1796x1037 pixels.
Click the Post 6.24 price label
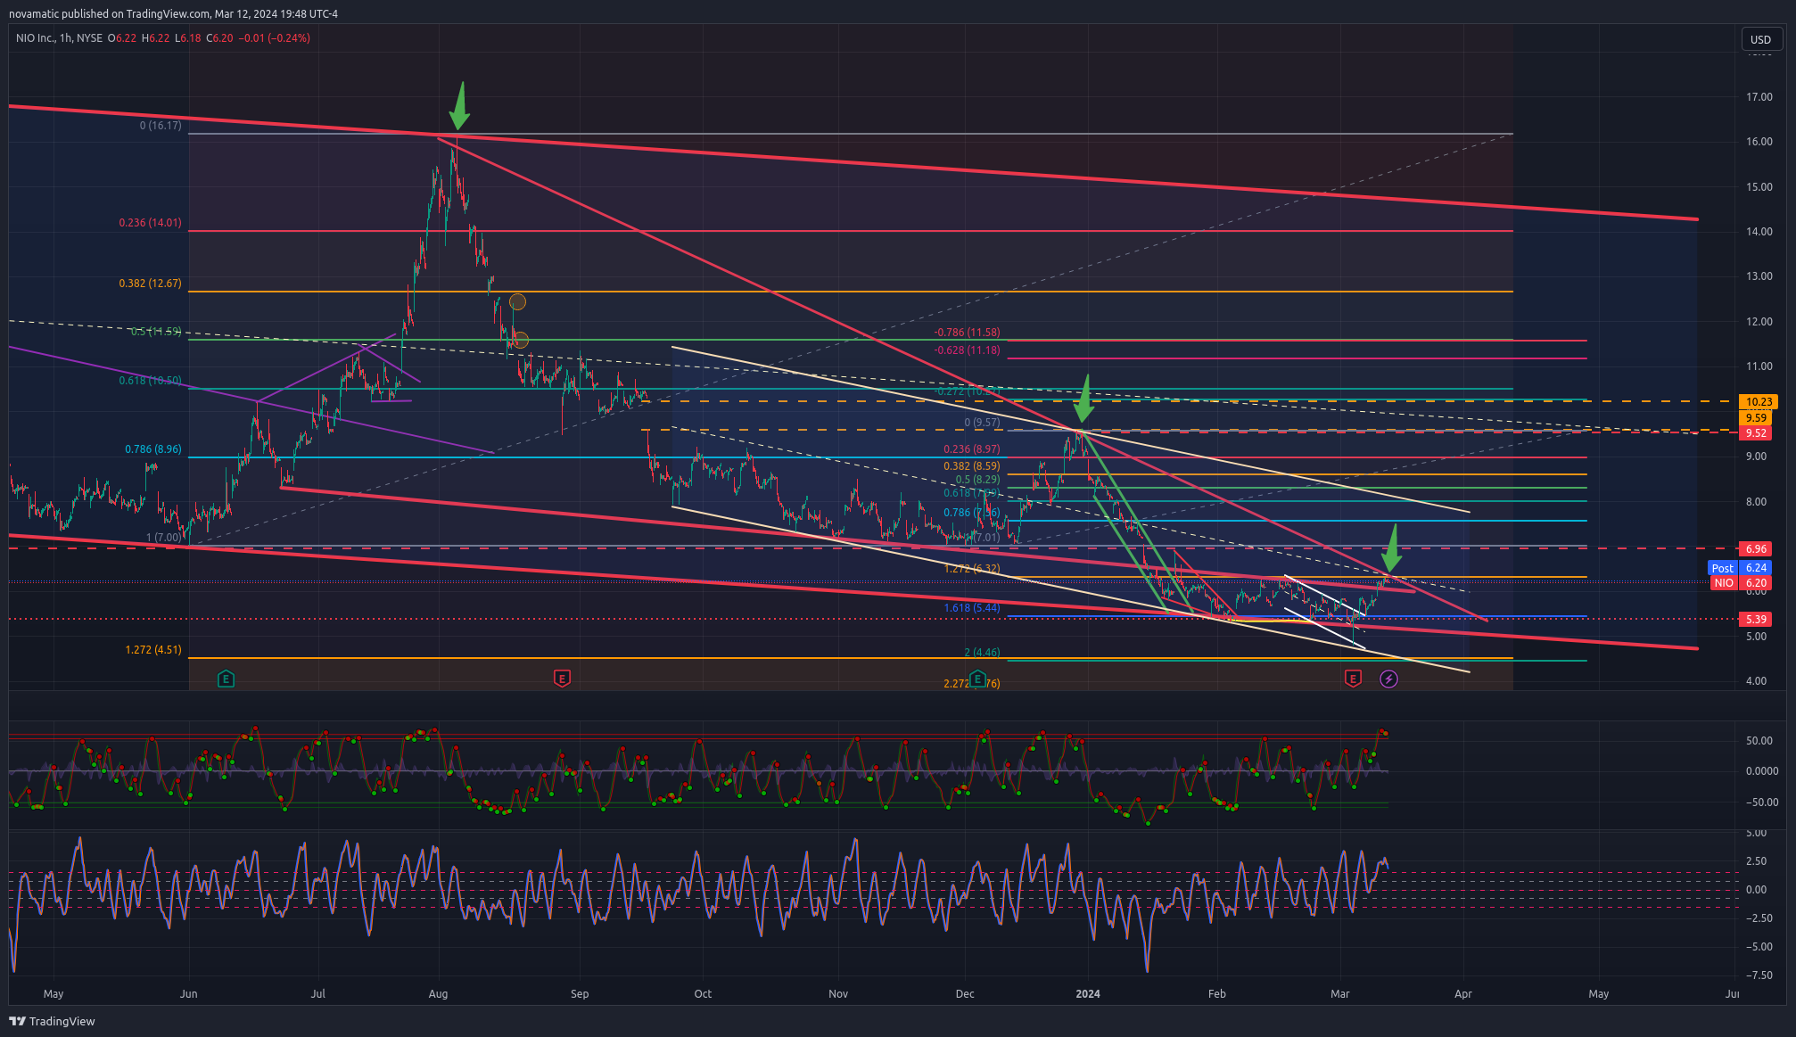[1739, 568]
